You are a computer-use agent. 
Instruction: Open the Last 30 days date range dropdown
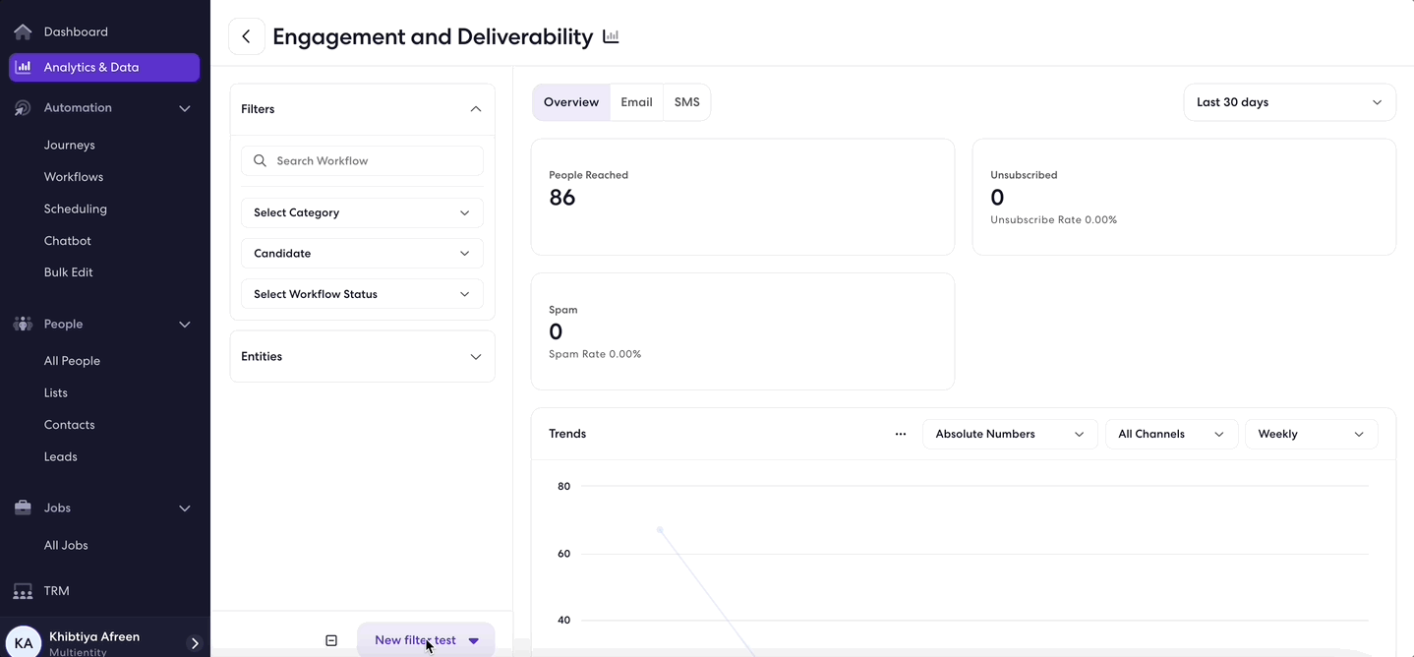pyautogui.click(x=1289, y=102)
